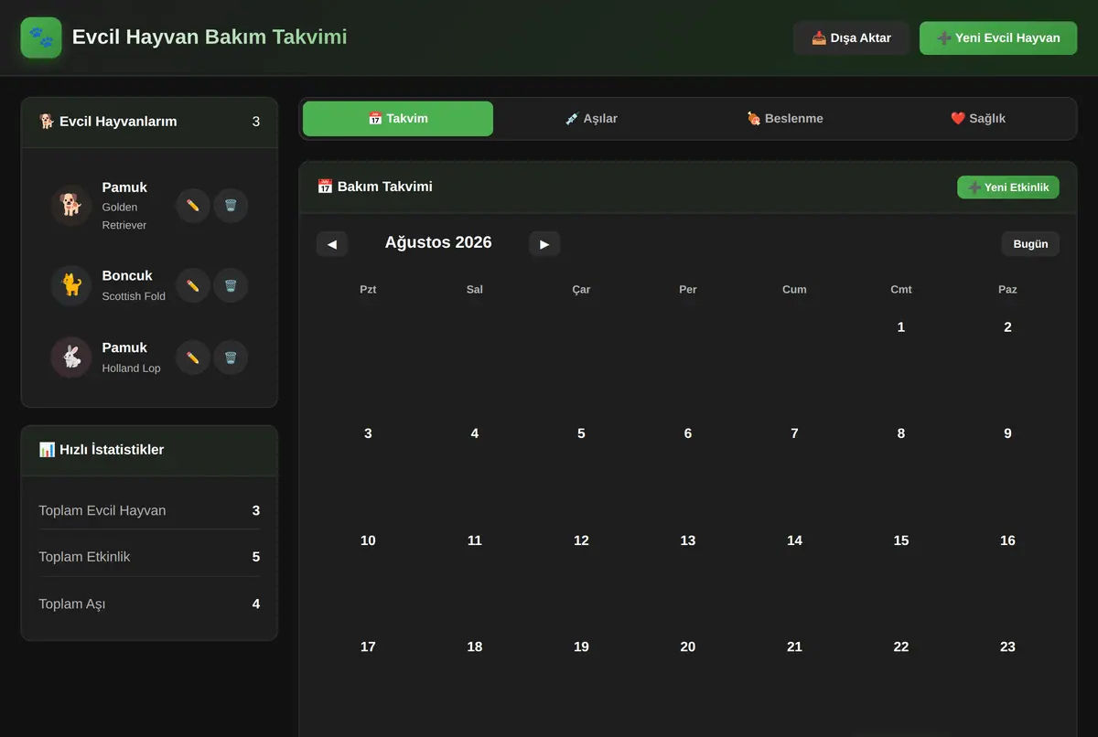Add a pet with Yeni Evcil Hayvan

pyautogui.click(x=998, y=38)
